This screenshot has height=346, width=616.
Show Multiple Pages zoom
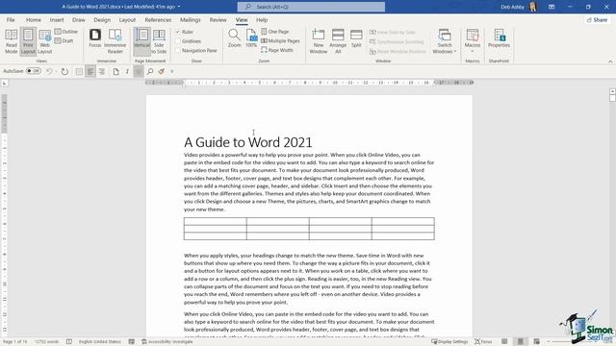pyautogui.click(x=280, y=40)
